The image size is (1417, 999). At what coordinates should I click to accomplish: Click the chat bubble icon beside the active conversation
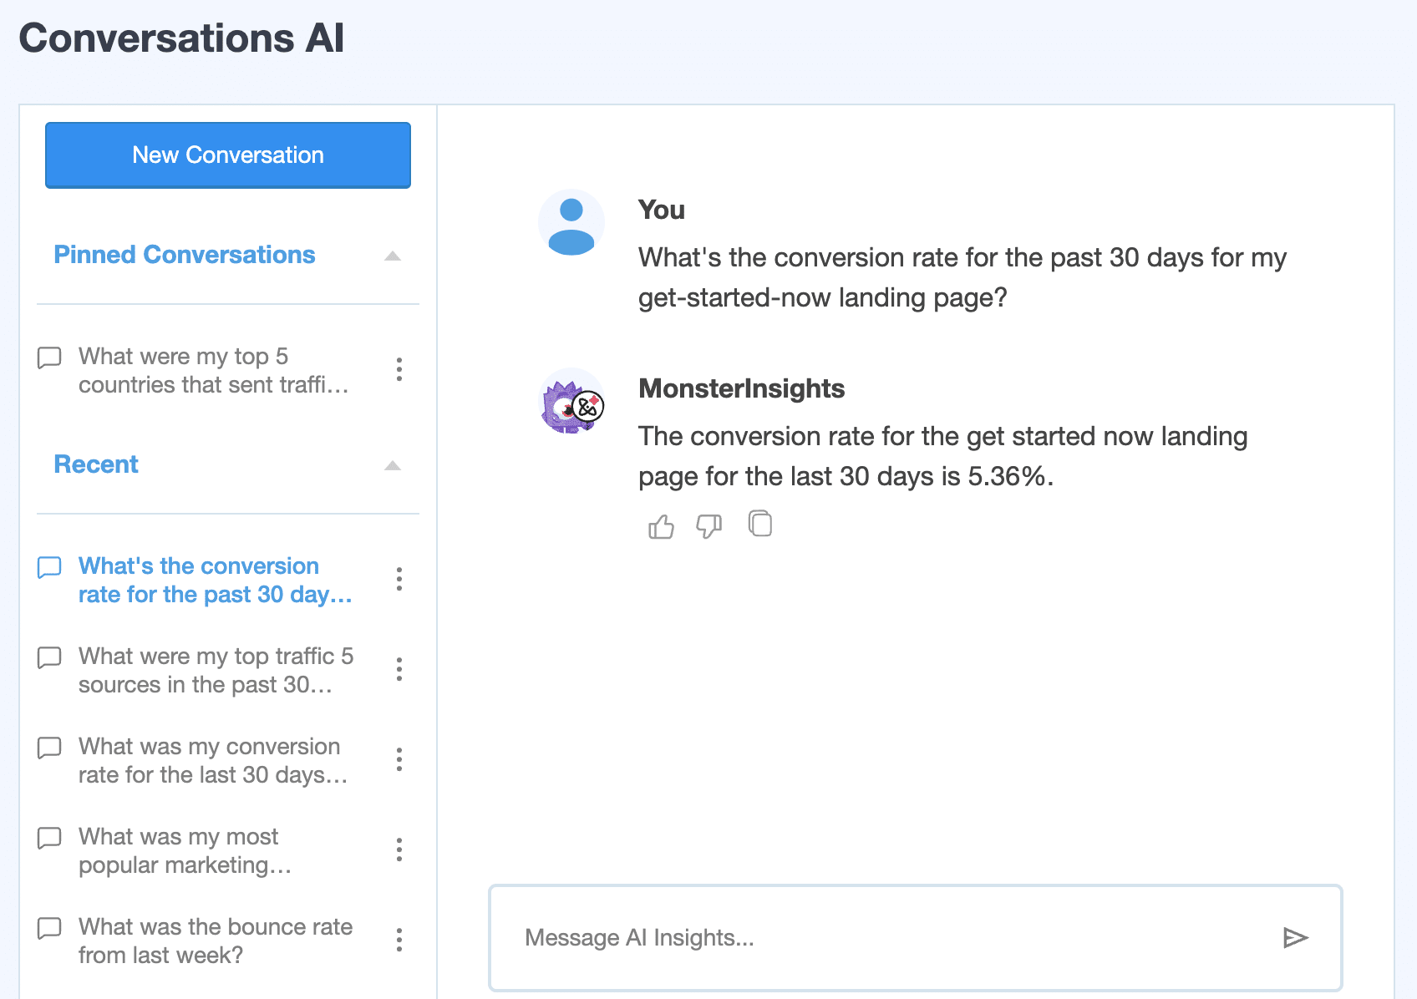coord(49,567)
